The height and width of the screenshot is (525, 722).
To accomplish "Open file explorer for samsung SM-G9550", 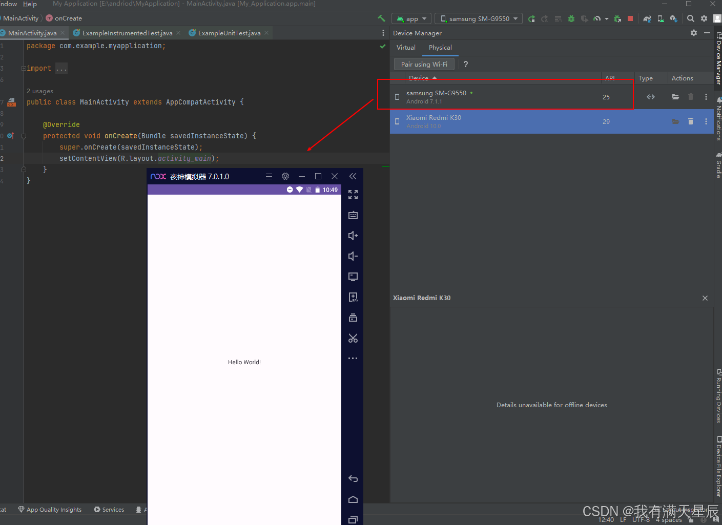I will [675, 97].
